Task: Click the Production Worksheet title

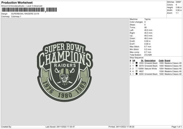Action: point(17,2)
